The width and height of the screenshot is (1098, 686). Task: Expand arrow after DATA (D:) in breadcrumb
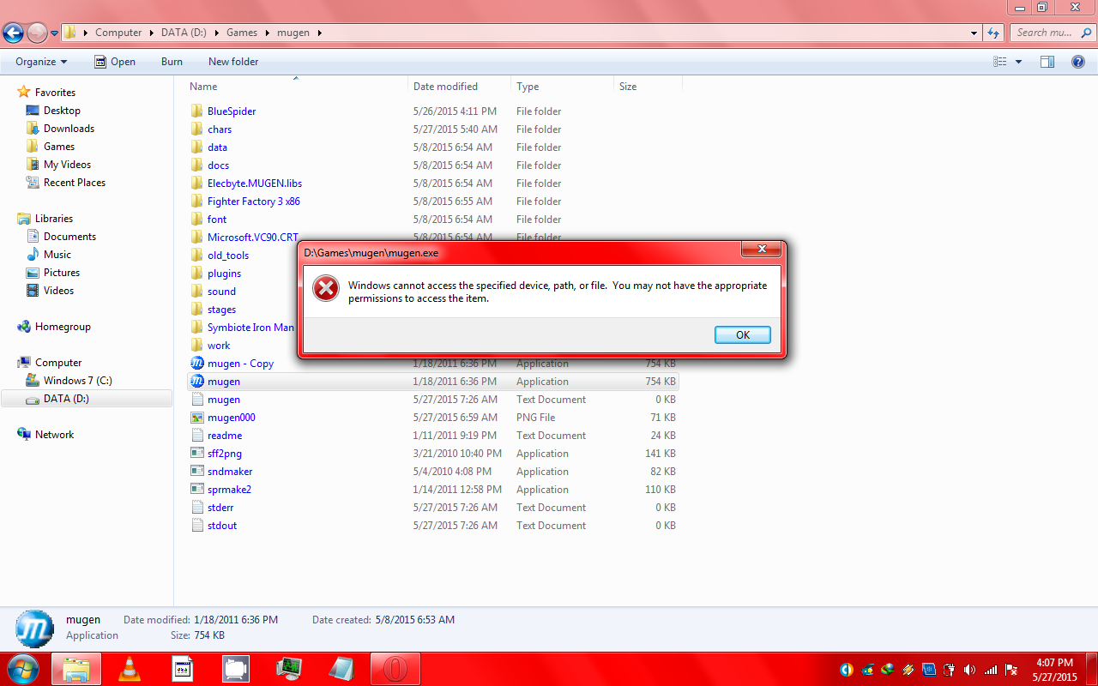216,33
